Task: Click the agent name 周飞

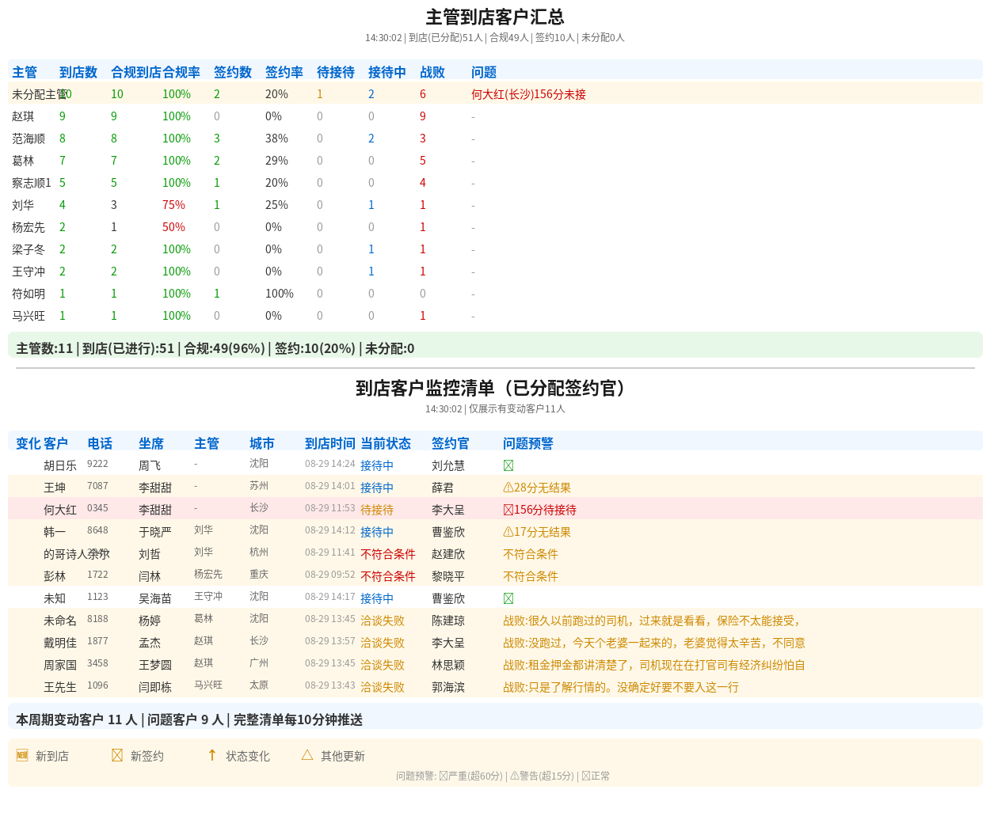Action: click(x=150, y=465)
